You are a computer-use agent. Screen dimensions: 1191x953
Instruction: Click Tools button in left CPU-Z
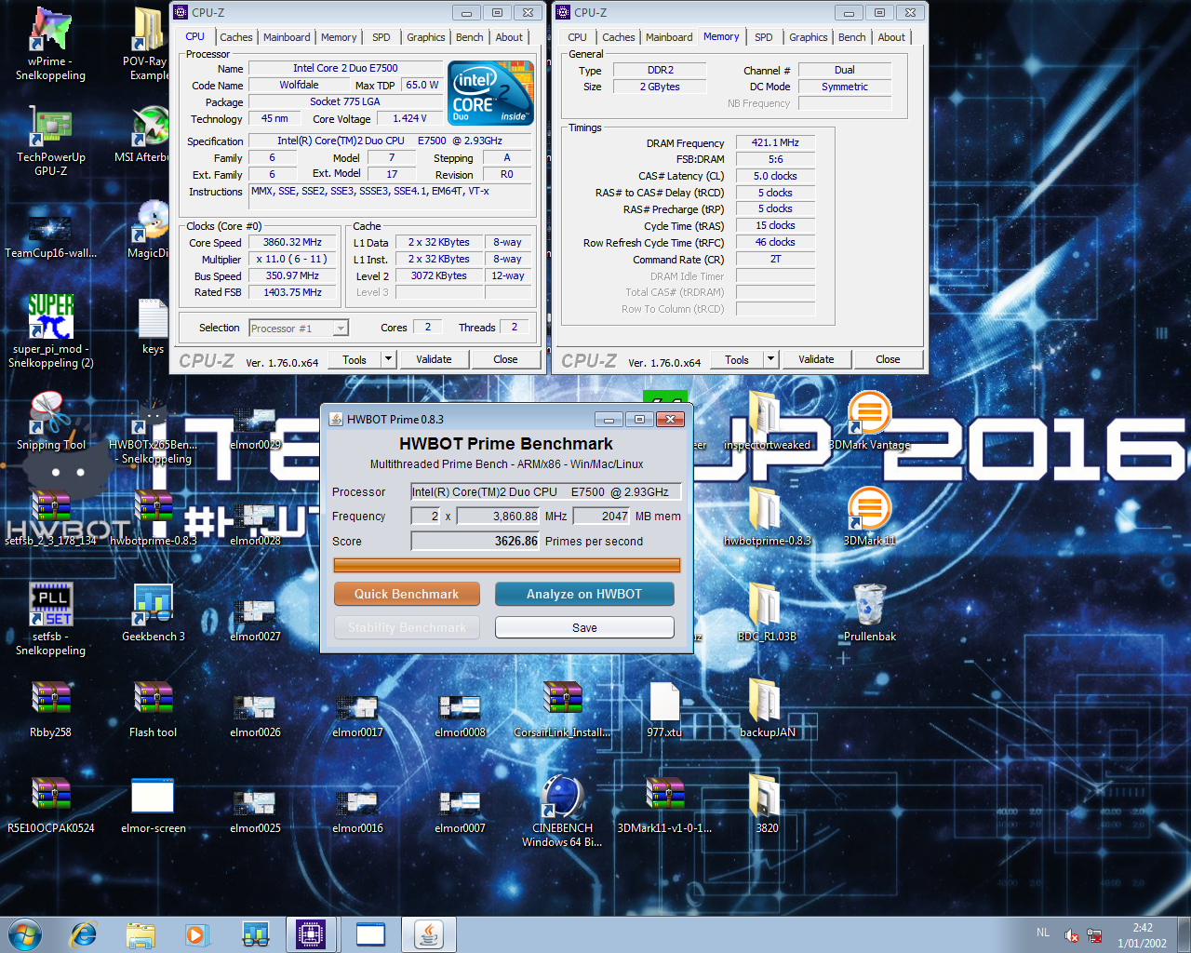click(355, 359)
